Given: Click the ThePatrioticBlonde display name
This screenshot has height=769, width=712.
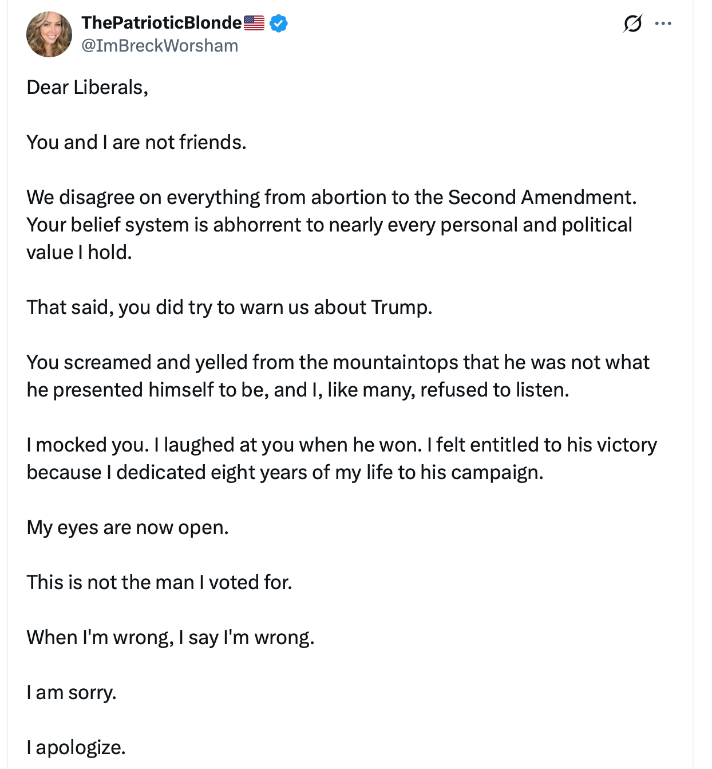Looking at the screenshot, I should tap(161, 23).
